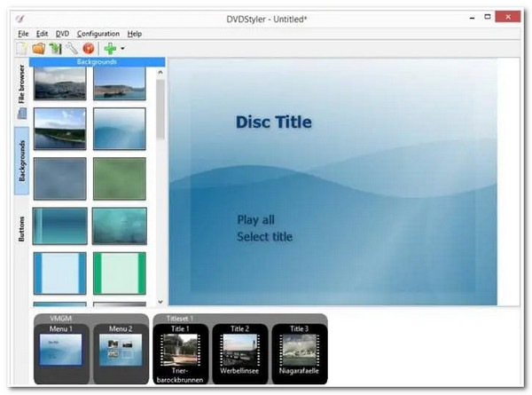Select the grey-blue blurred background thumbnail
The image size is (532, 395).
point(59,178)
